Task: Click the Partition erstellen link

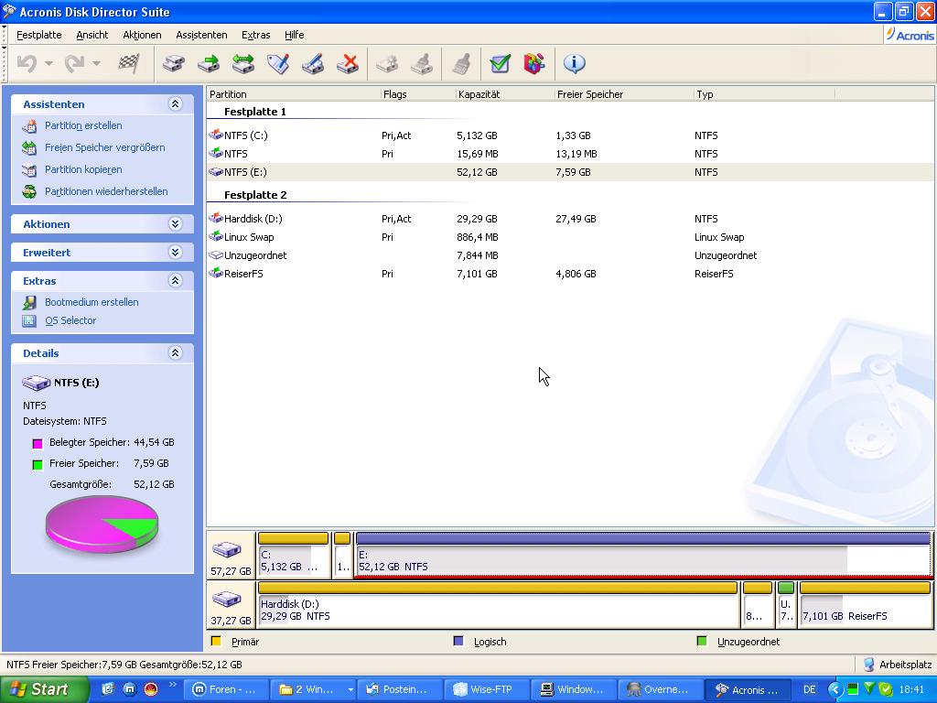Action: 83,125
